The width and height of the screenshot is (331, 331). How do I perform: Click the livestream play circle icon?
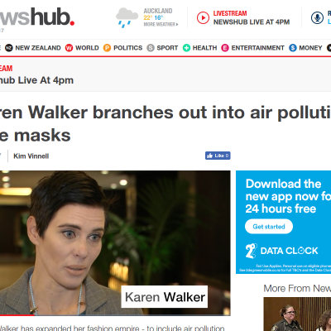[x=203, y=17]
